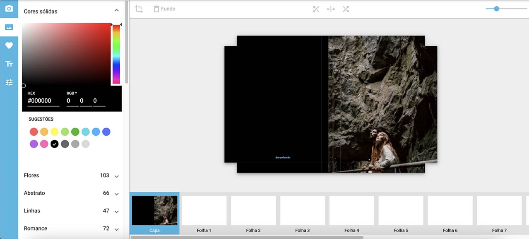
Task: Pick the green suggested color swatch
Action: coord(75,132)
